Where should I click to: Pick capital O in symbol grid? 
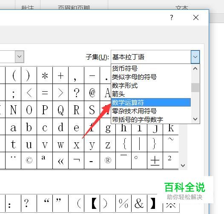pyautogui.click(x=29, y=110)
